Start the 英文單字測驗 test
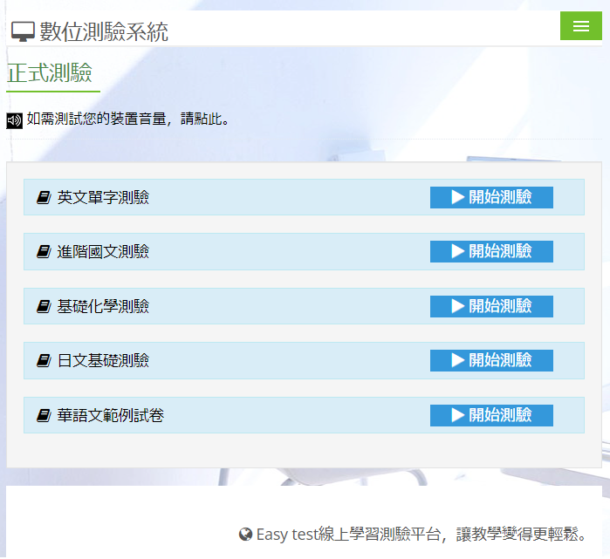The image size is (610, 559). [491, 197]
